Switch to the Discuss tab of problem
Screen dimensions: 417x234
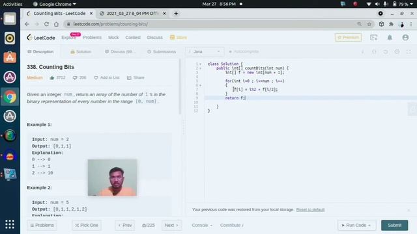tap(120, 52)
